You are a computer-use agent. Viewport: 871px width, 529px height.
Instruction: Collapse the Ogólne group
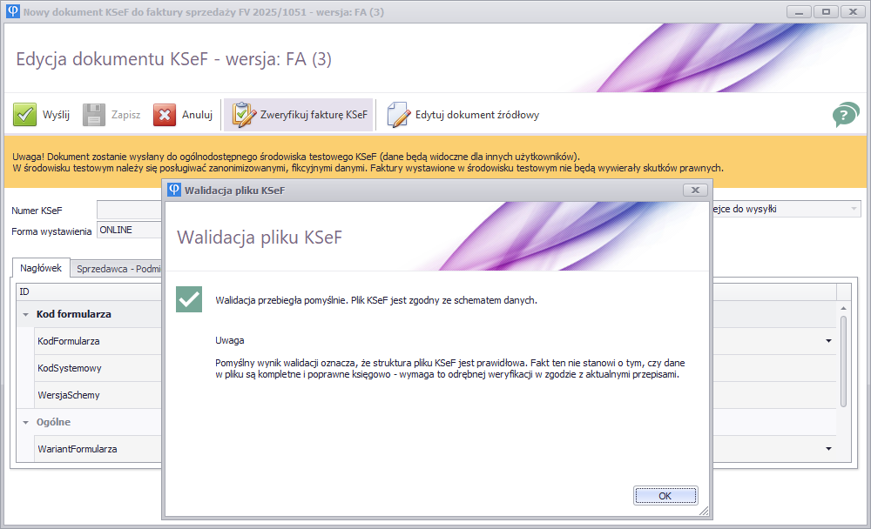(25, 423)
